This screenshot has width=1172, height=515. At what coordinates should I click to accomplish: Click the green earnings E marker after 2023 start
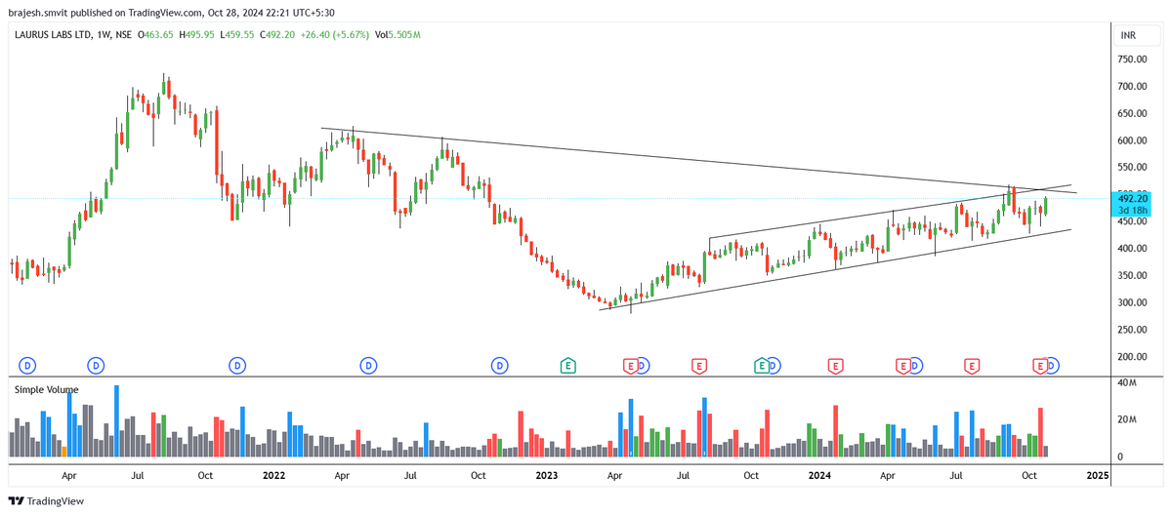pos(567,366)
